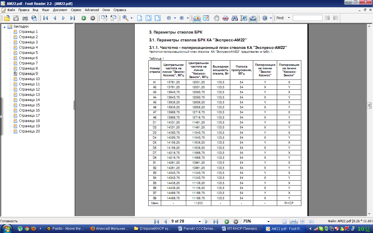The height and width of the screenshot is (233, 373).
Task: Print the document with the printer icon
Action: [x=25, y=18]
